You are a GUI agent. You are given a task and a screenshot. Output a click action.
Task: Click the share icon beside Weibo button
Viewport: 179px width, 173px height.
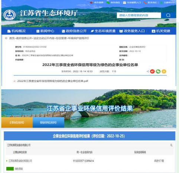click(x=147, y=71)
